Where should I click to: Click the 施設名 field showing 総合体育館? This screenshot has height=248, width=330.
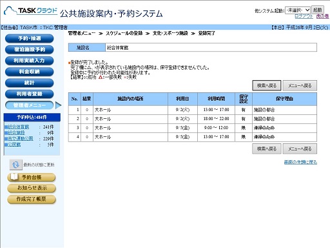(x=211, y=48)
